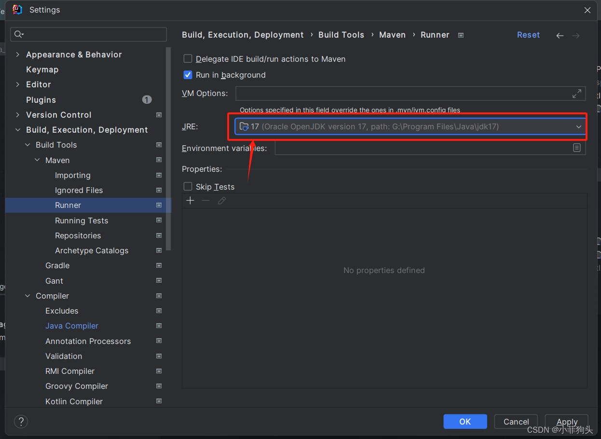This screenshot has width=601, height=439.
Task: Click the Reset link
Action: (x=528, y=35)
